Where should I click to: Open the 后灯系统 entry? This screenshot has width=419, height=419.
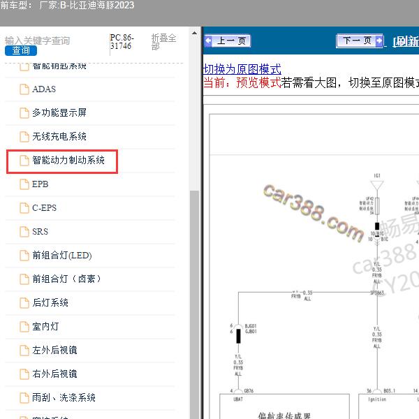[x=50, y=303]
